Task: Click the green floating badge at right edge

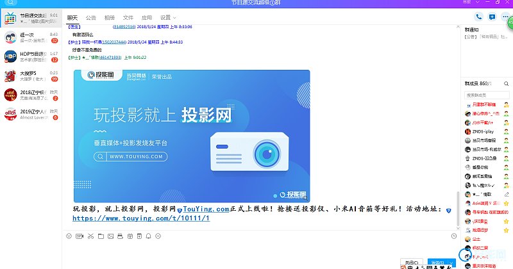Action: click(x=510, y=23)
